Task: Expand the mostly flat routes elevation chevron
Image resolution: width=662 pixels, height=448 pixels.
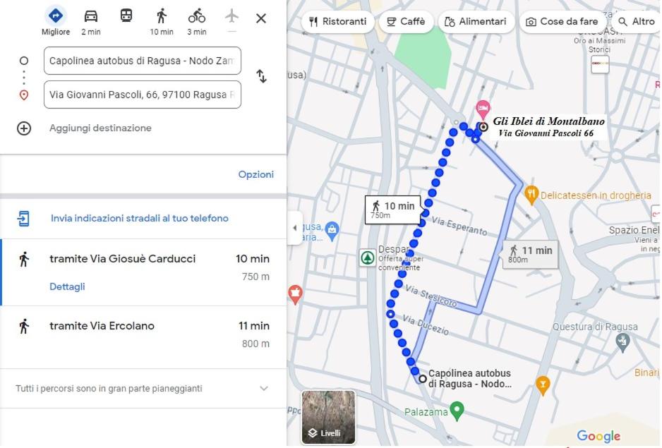Action: click(x=264, y=389)
